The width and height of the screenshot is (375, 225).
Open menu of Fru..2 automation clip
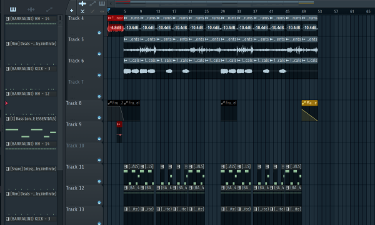(x=110, y=103)
